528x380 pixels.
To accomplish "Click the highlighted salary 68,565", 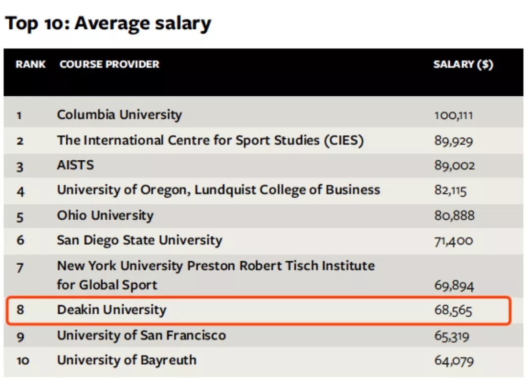I will pos(453,310).
